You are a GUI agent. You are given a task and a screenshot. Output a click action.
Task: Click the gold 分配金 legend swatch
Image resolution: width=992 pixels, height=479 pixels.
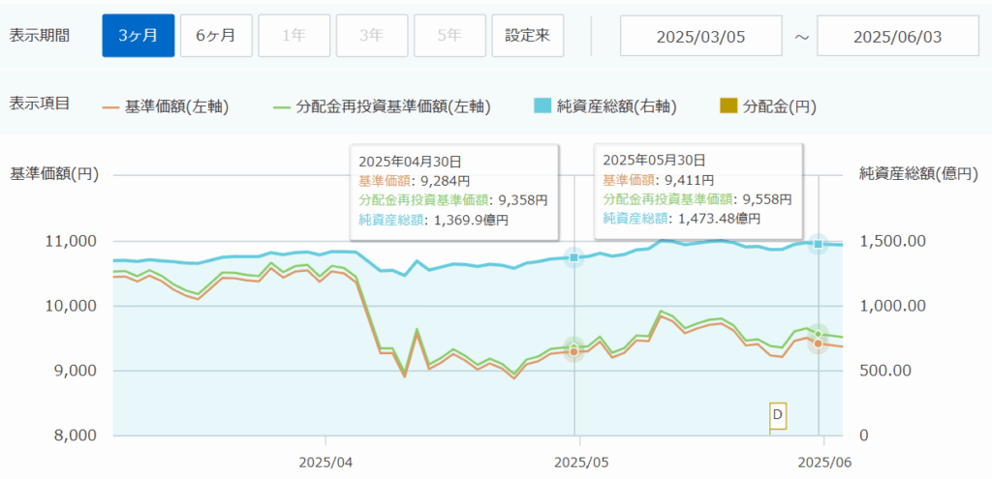point(728,106)
